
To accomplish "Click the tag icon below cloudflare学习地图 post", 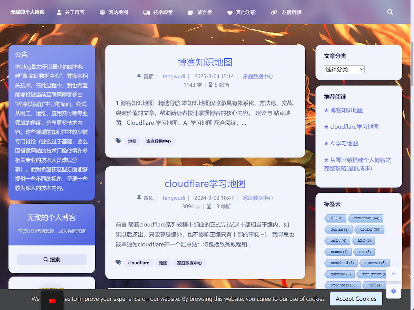I will tap(118, 262).
